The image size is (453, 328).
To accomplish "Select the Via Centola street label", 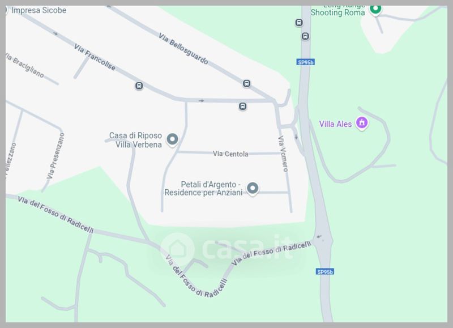I will [x=230, y=154].
